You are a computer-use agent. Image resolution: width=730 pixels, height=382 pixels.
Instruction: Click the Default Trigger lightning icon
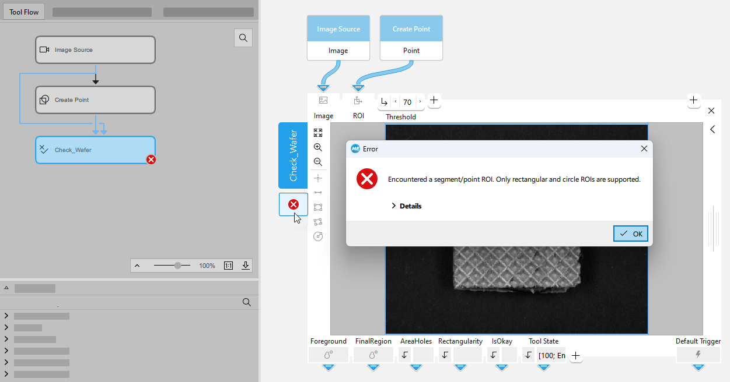698,354
